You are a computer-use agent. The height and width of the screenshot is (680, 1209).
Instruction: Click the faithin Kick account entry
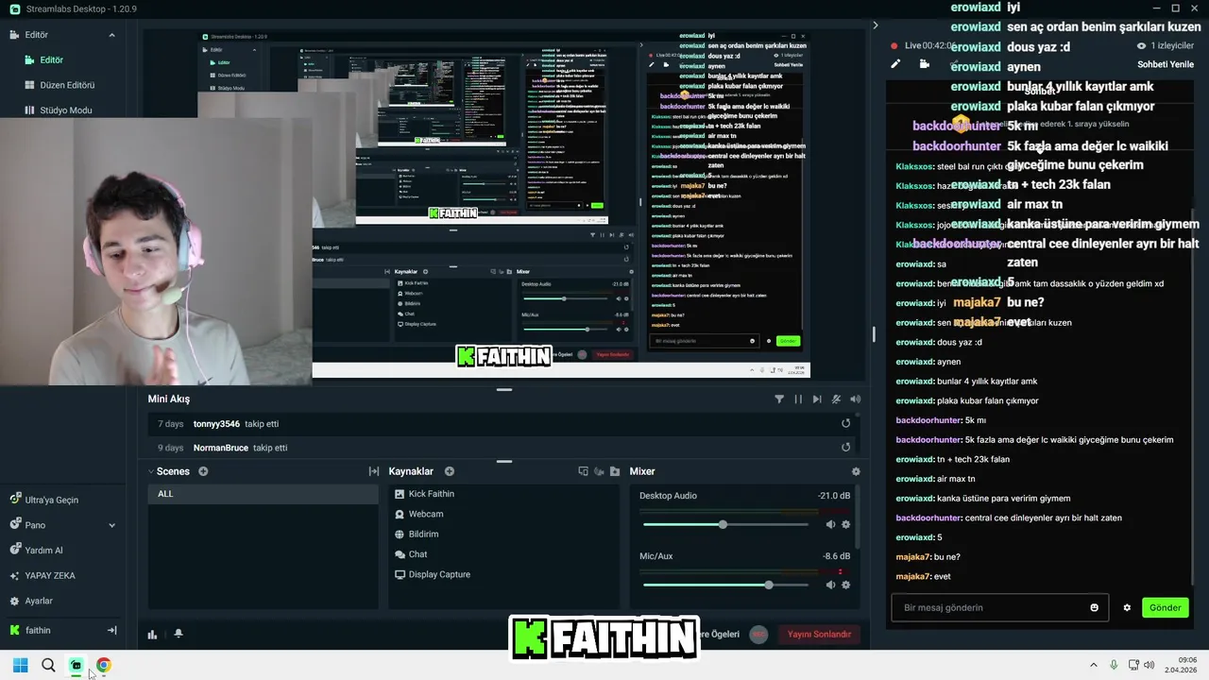click(x=38, y=630)
